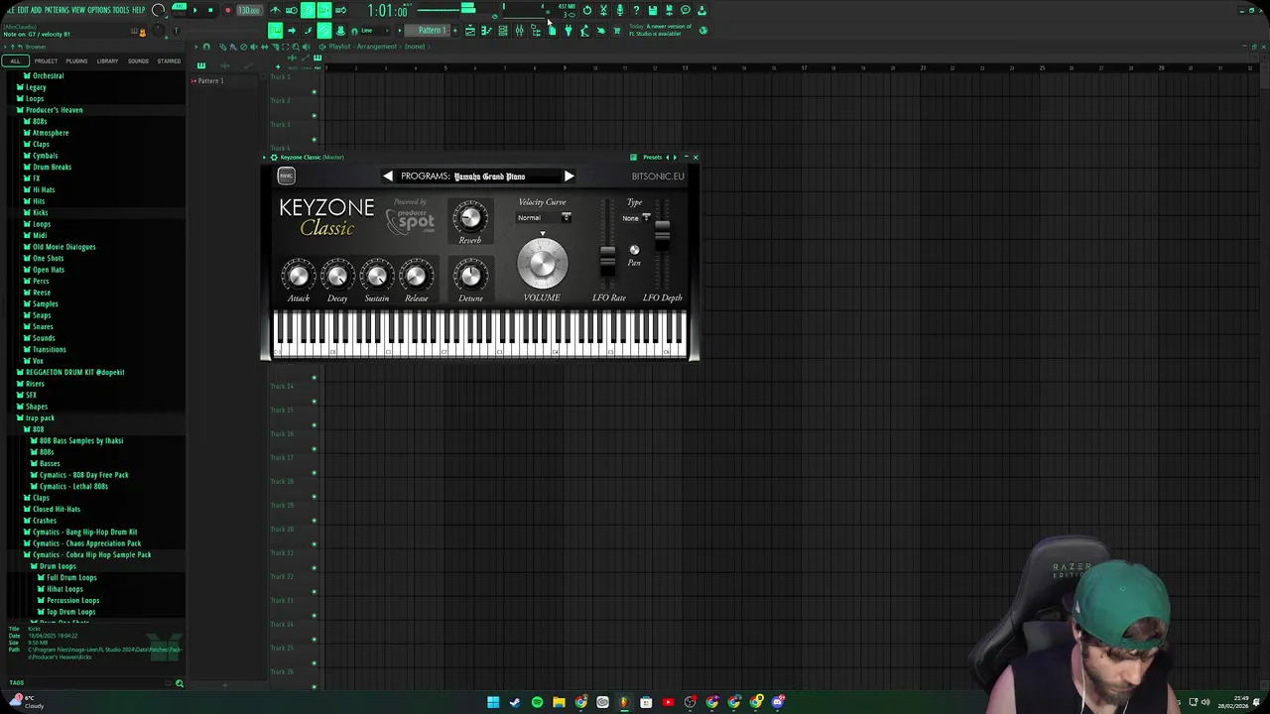Open the TOOLS menu
The image size is (1270, 714).
(x=121, y=10)
